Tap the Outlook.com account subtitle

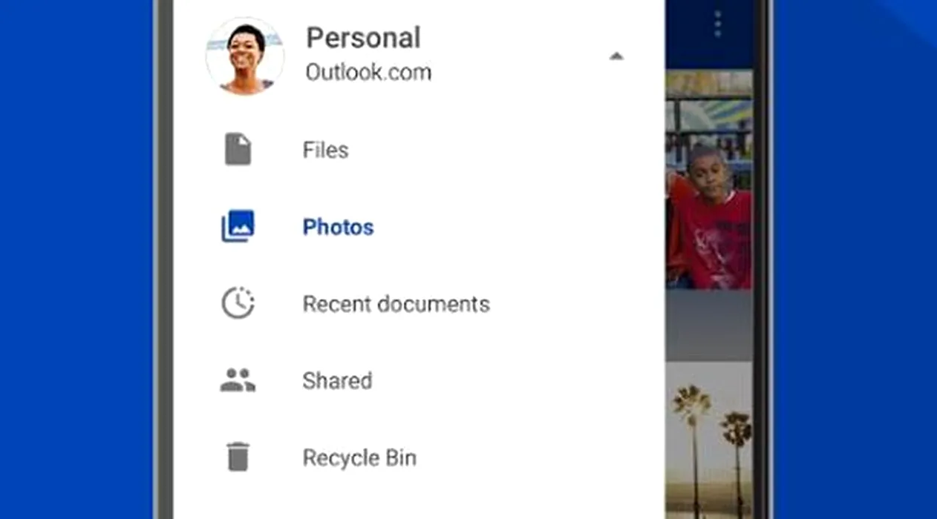pyautogui.click(x=368, y=73)
